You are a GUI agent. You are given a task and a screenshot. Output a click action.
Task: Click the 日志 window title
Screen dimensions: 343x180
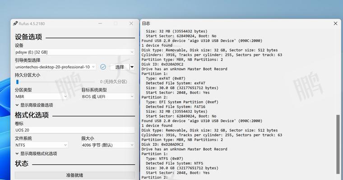point(146,23)
